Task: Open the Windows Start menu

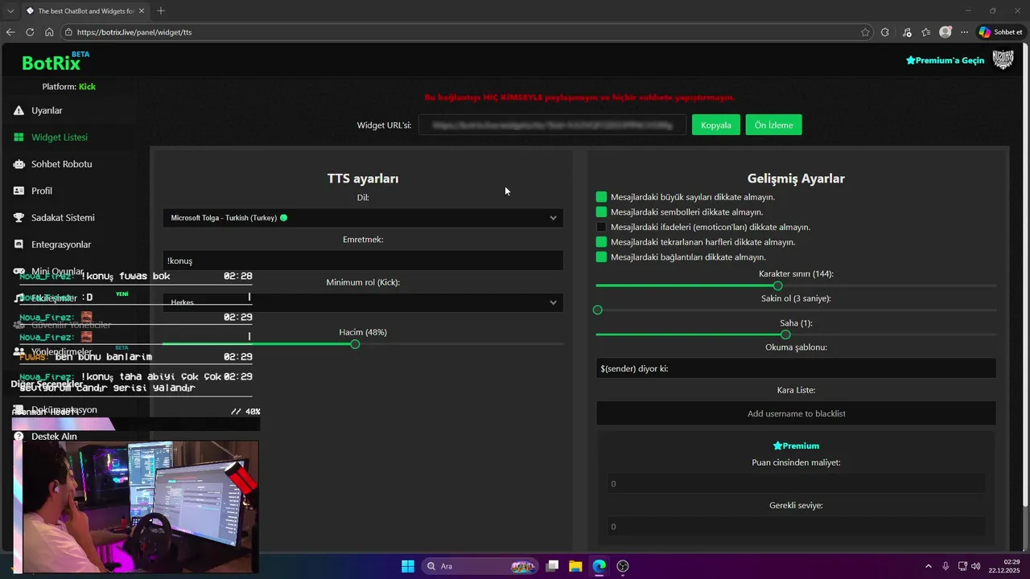Action: [x=408, y=566]
